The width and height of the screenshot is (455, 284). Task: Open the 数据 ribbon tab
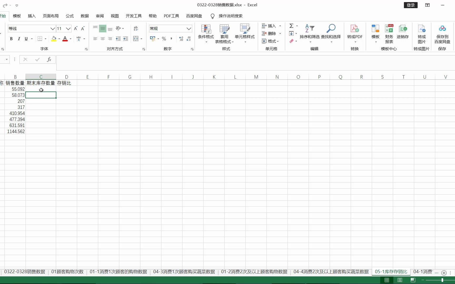85,16
